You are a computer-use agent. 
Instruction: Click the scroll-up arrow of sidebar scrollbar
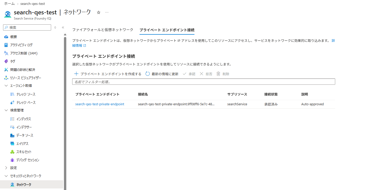click(65, 34)
